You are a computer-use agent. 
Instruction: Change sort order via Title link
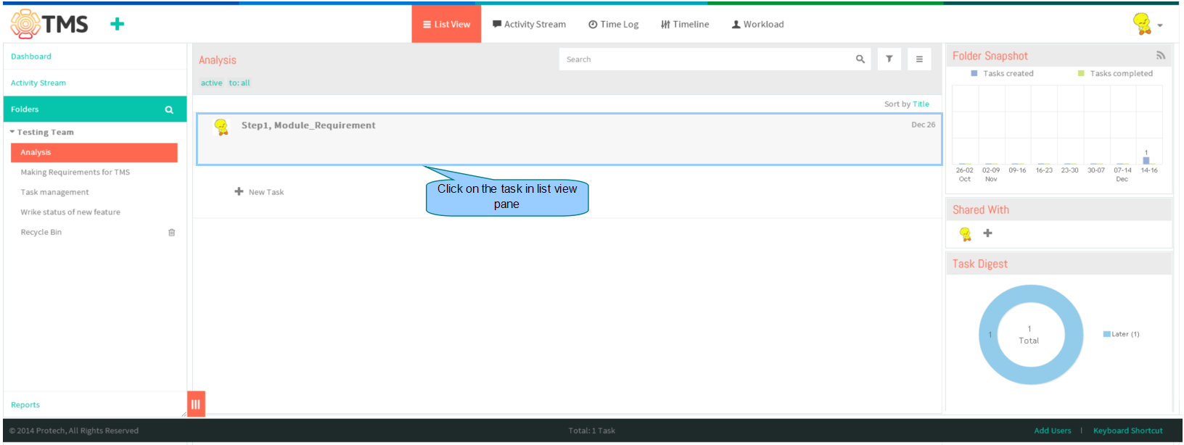[921, 104]
